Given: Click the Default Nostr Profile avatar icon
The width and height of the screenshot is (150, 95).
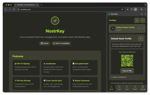Looking at the screenshot, I should 113,28.
